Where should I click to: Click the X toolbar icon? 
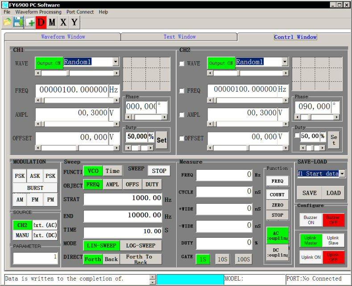[x=63, y=22]
